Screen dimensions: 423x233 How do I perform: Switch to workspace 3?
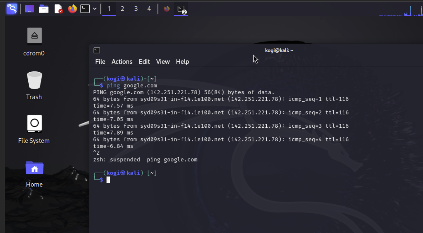pos(136,8)
